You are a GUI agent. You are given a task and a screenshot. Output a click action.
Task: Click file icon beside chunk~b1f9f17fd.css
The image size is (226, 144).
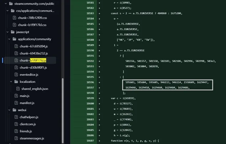(14, 25)
